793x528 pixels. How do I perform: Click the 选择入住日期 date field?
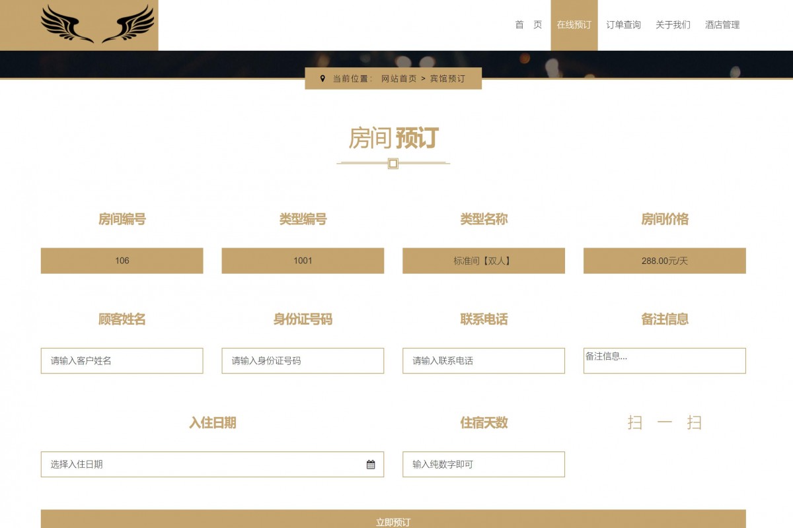[198, 464]
